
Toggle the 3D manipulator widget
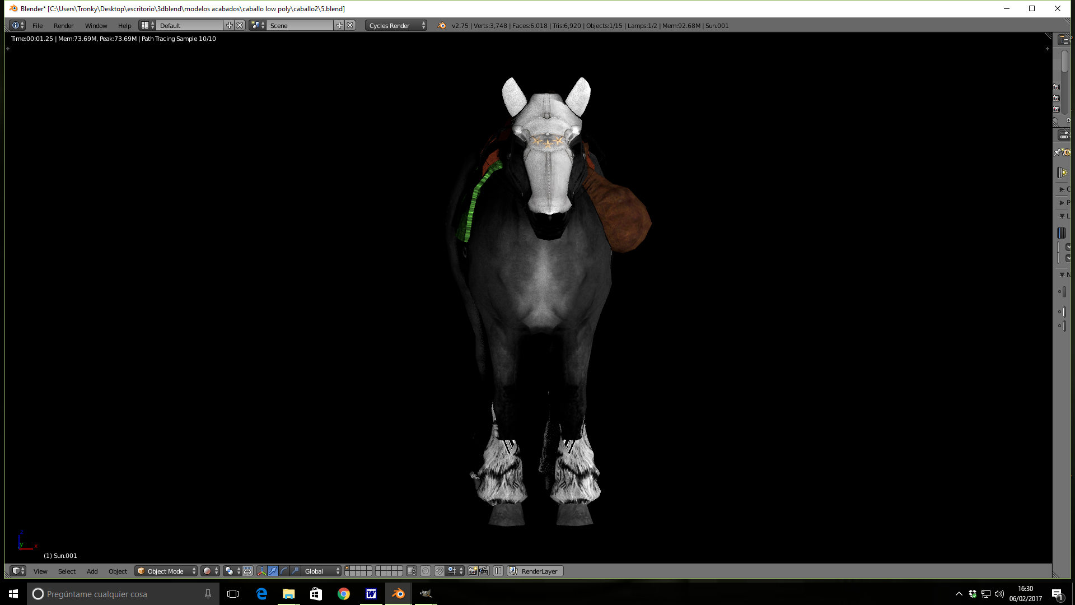coord(261,571)
